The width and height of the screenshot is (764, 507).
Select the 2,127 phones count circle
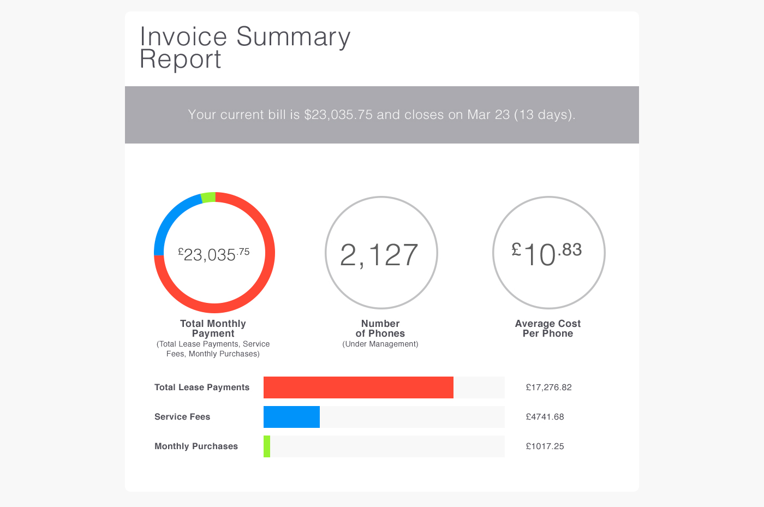pos(381,253)
